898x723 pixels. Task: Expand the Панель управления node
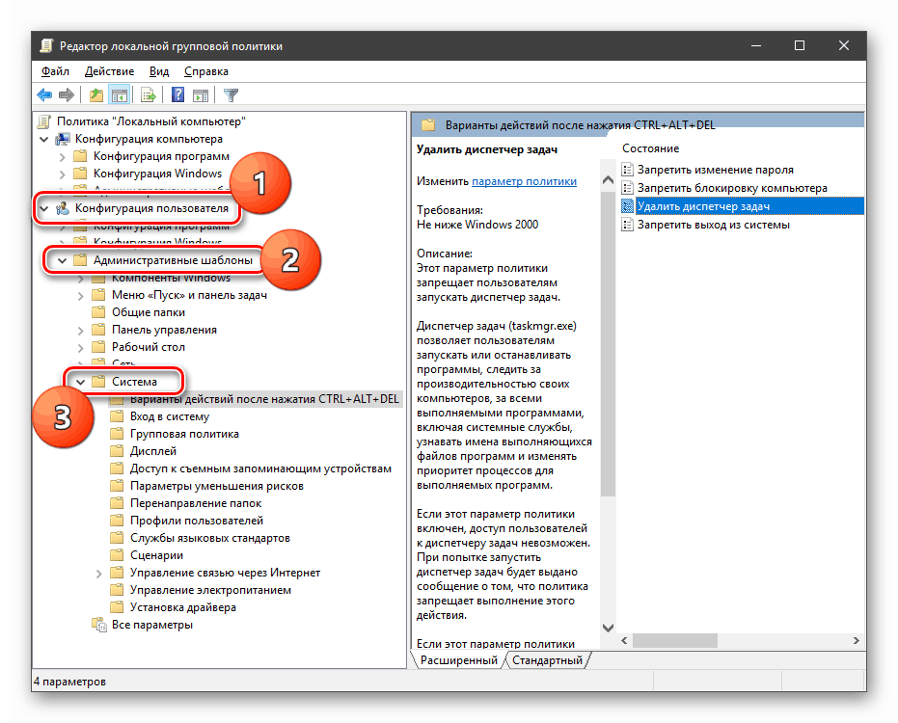81,331
